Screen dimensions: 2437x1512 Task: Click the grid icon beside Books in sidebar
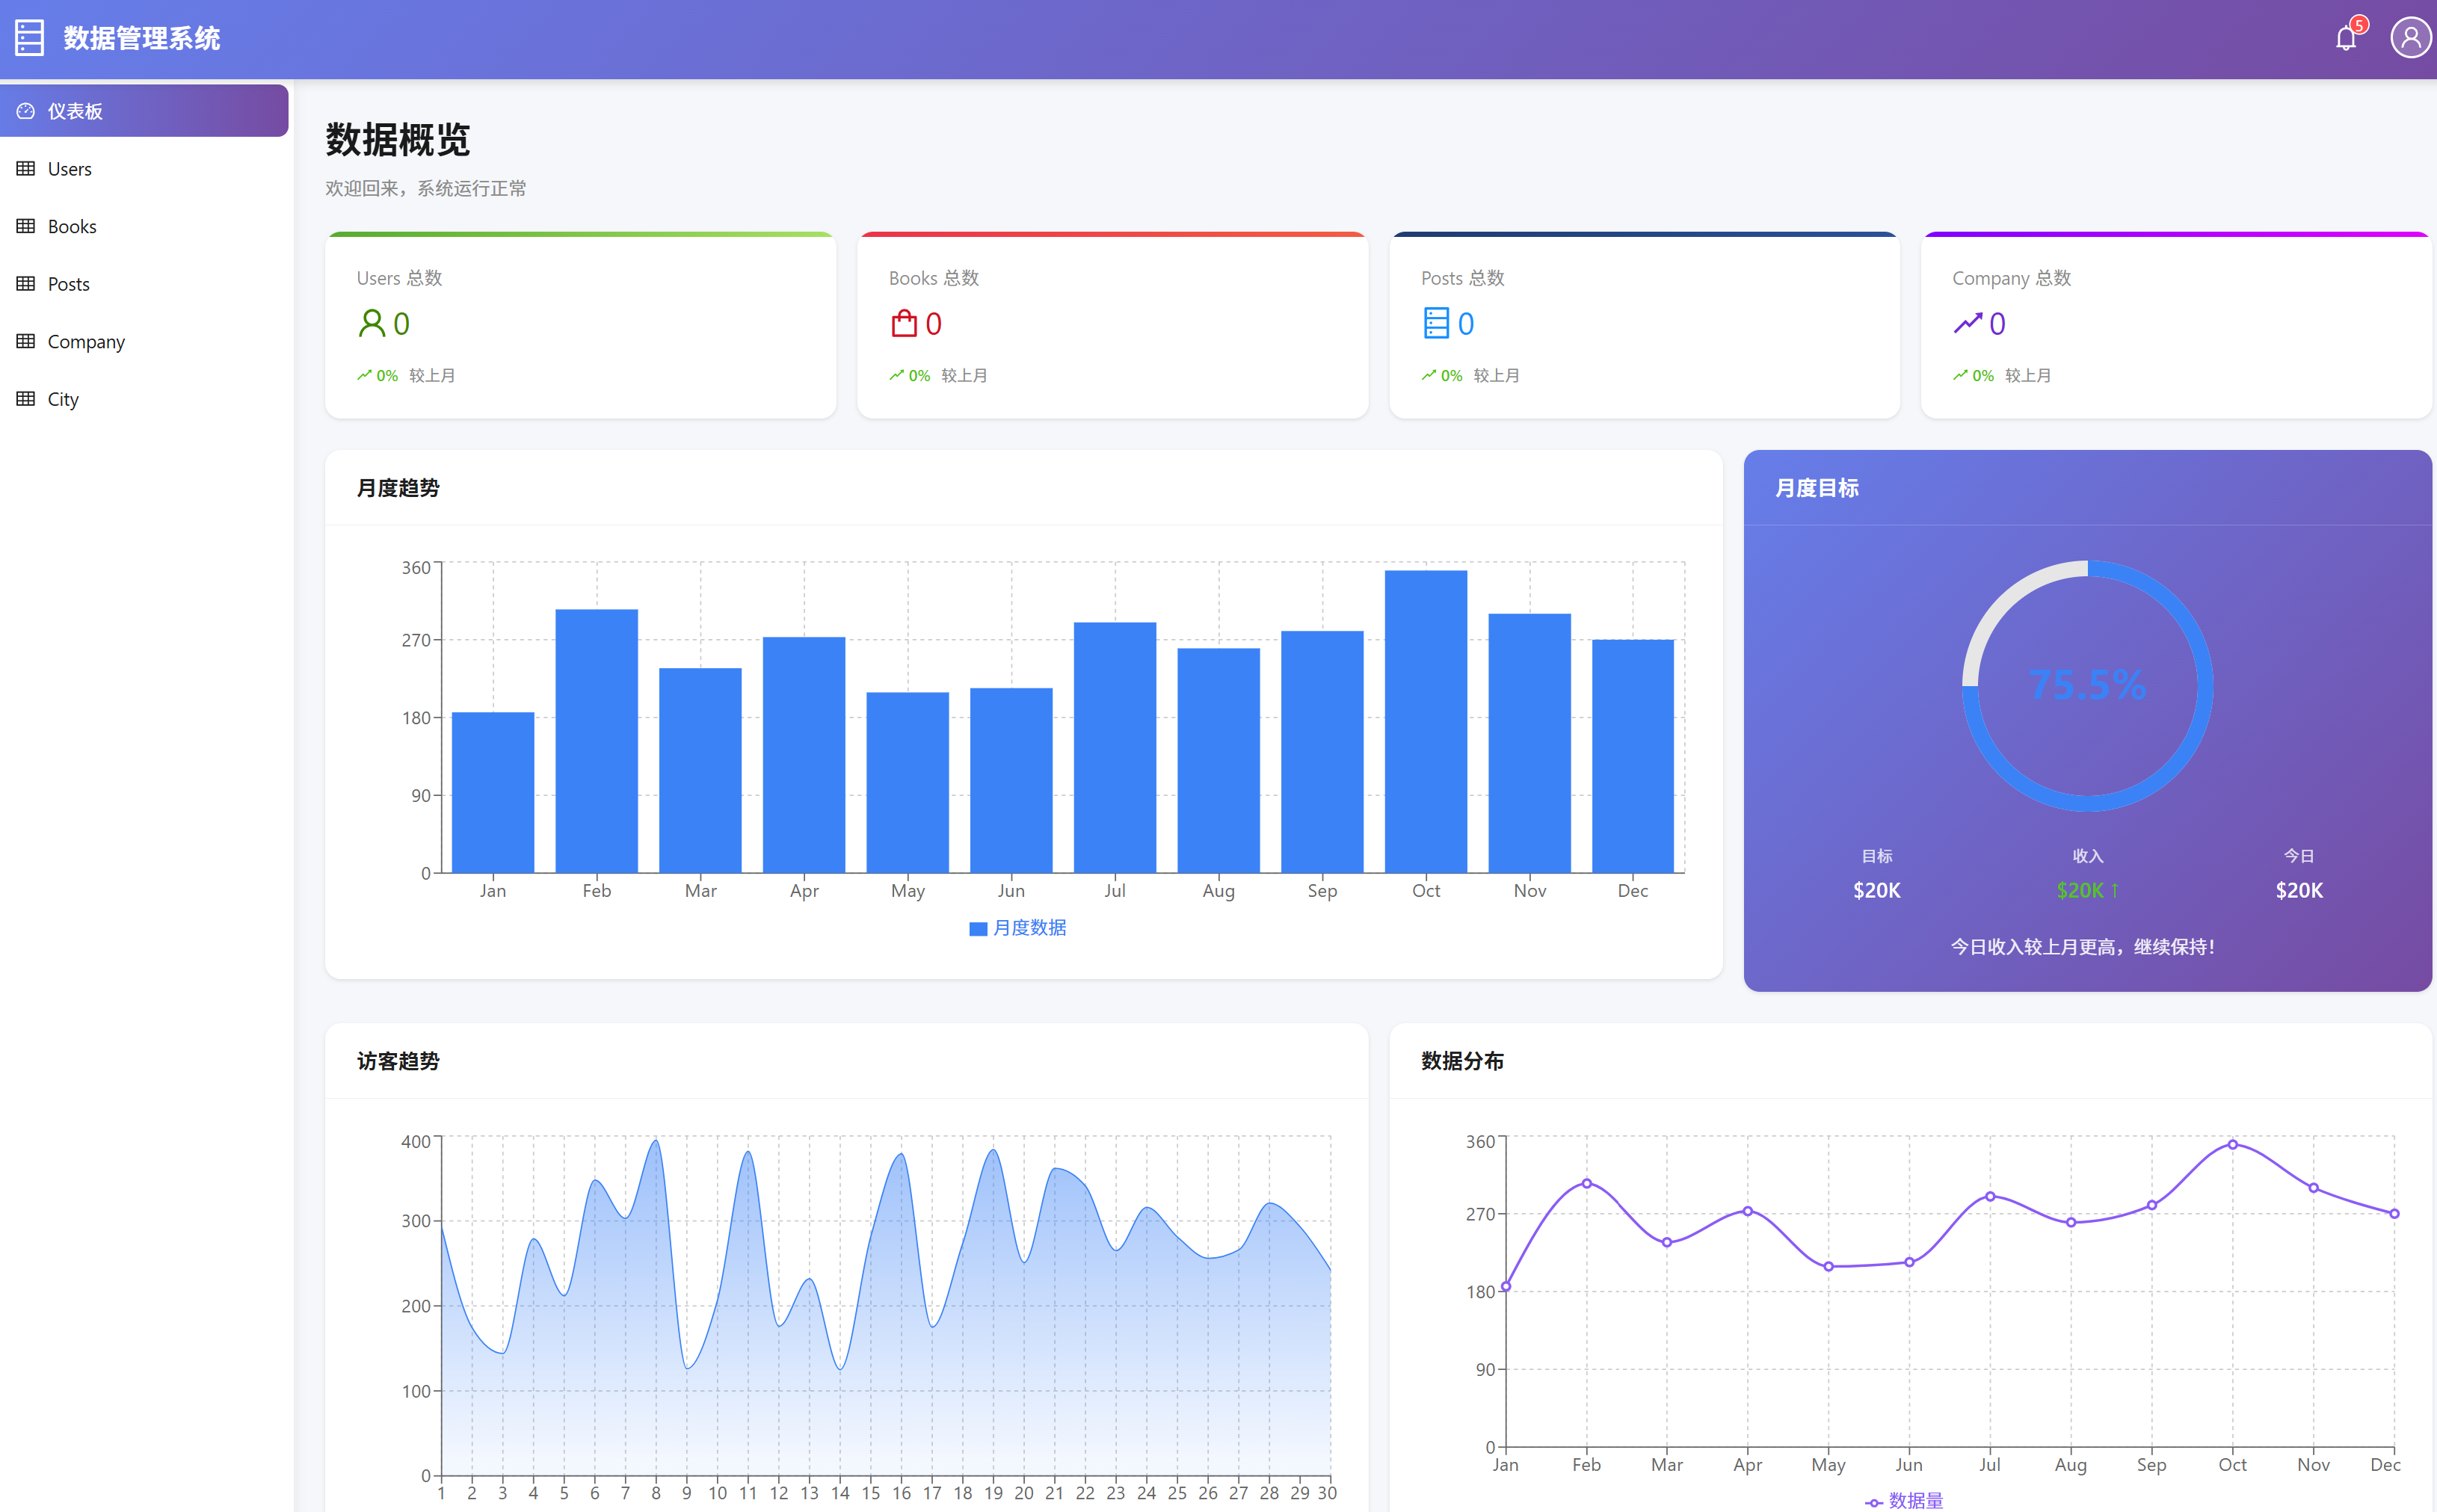pos(26,226)
